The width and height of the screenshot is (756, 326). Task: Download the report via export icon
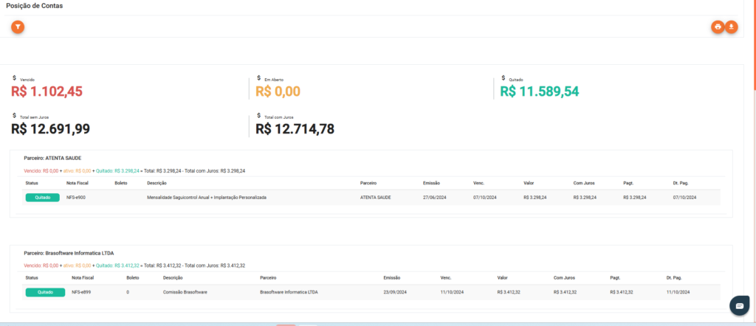click(x=732, y=27)
